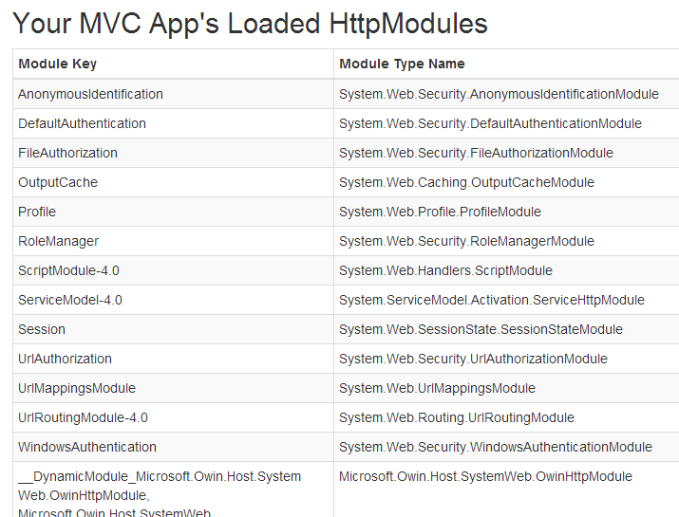Image resolution: width=679 pixels, height=517 pixels.
Task: Click the OutputCache module key
Action: [x=58, y=182]
